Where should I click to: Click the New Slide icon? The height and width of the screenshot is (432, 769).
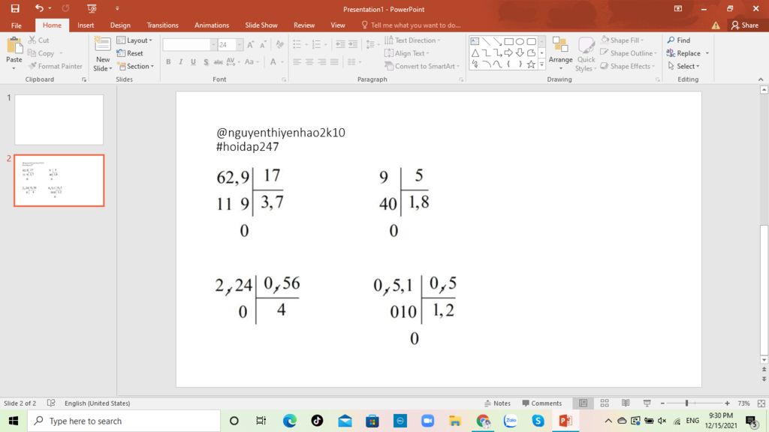tap(102, 44)
